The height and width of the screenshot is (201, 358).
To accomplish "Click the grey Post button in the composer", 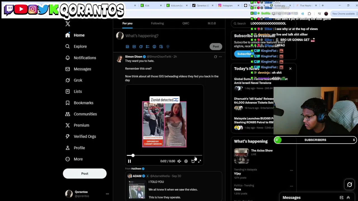I will 216,47.
